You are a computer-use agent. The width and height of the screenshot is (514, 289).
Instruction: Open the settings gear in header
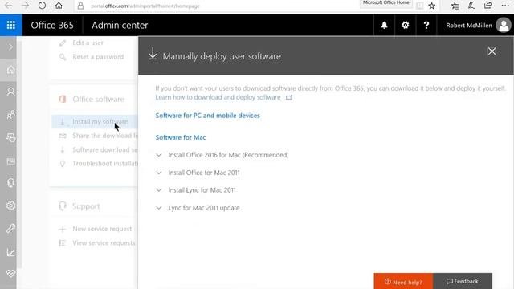tap(405, 25)
